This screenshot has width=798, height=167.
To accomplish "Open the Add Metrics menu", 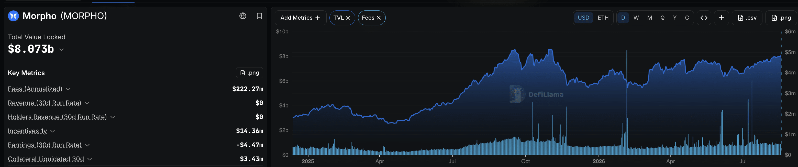I will point(300,18).
